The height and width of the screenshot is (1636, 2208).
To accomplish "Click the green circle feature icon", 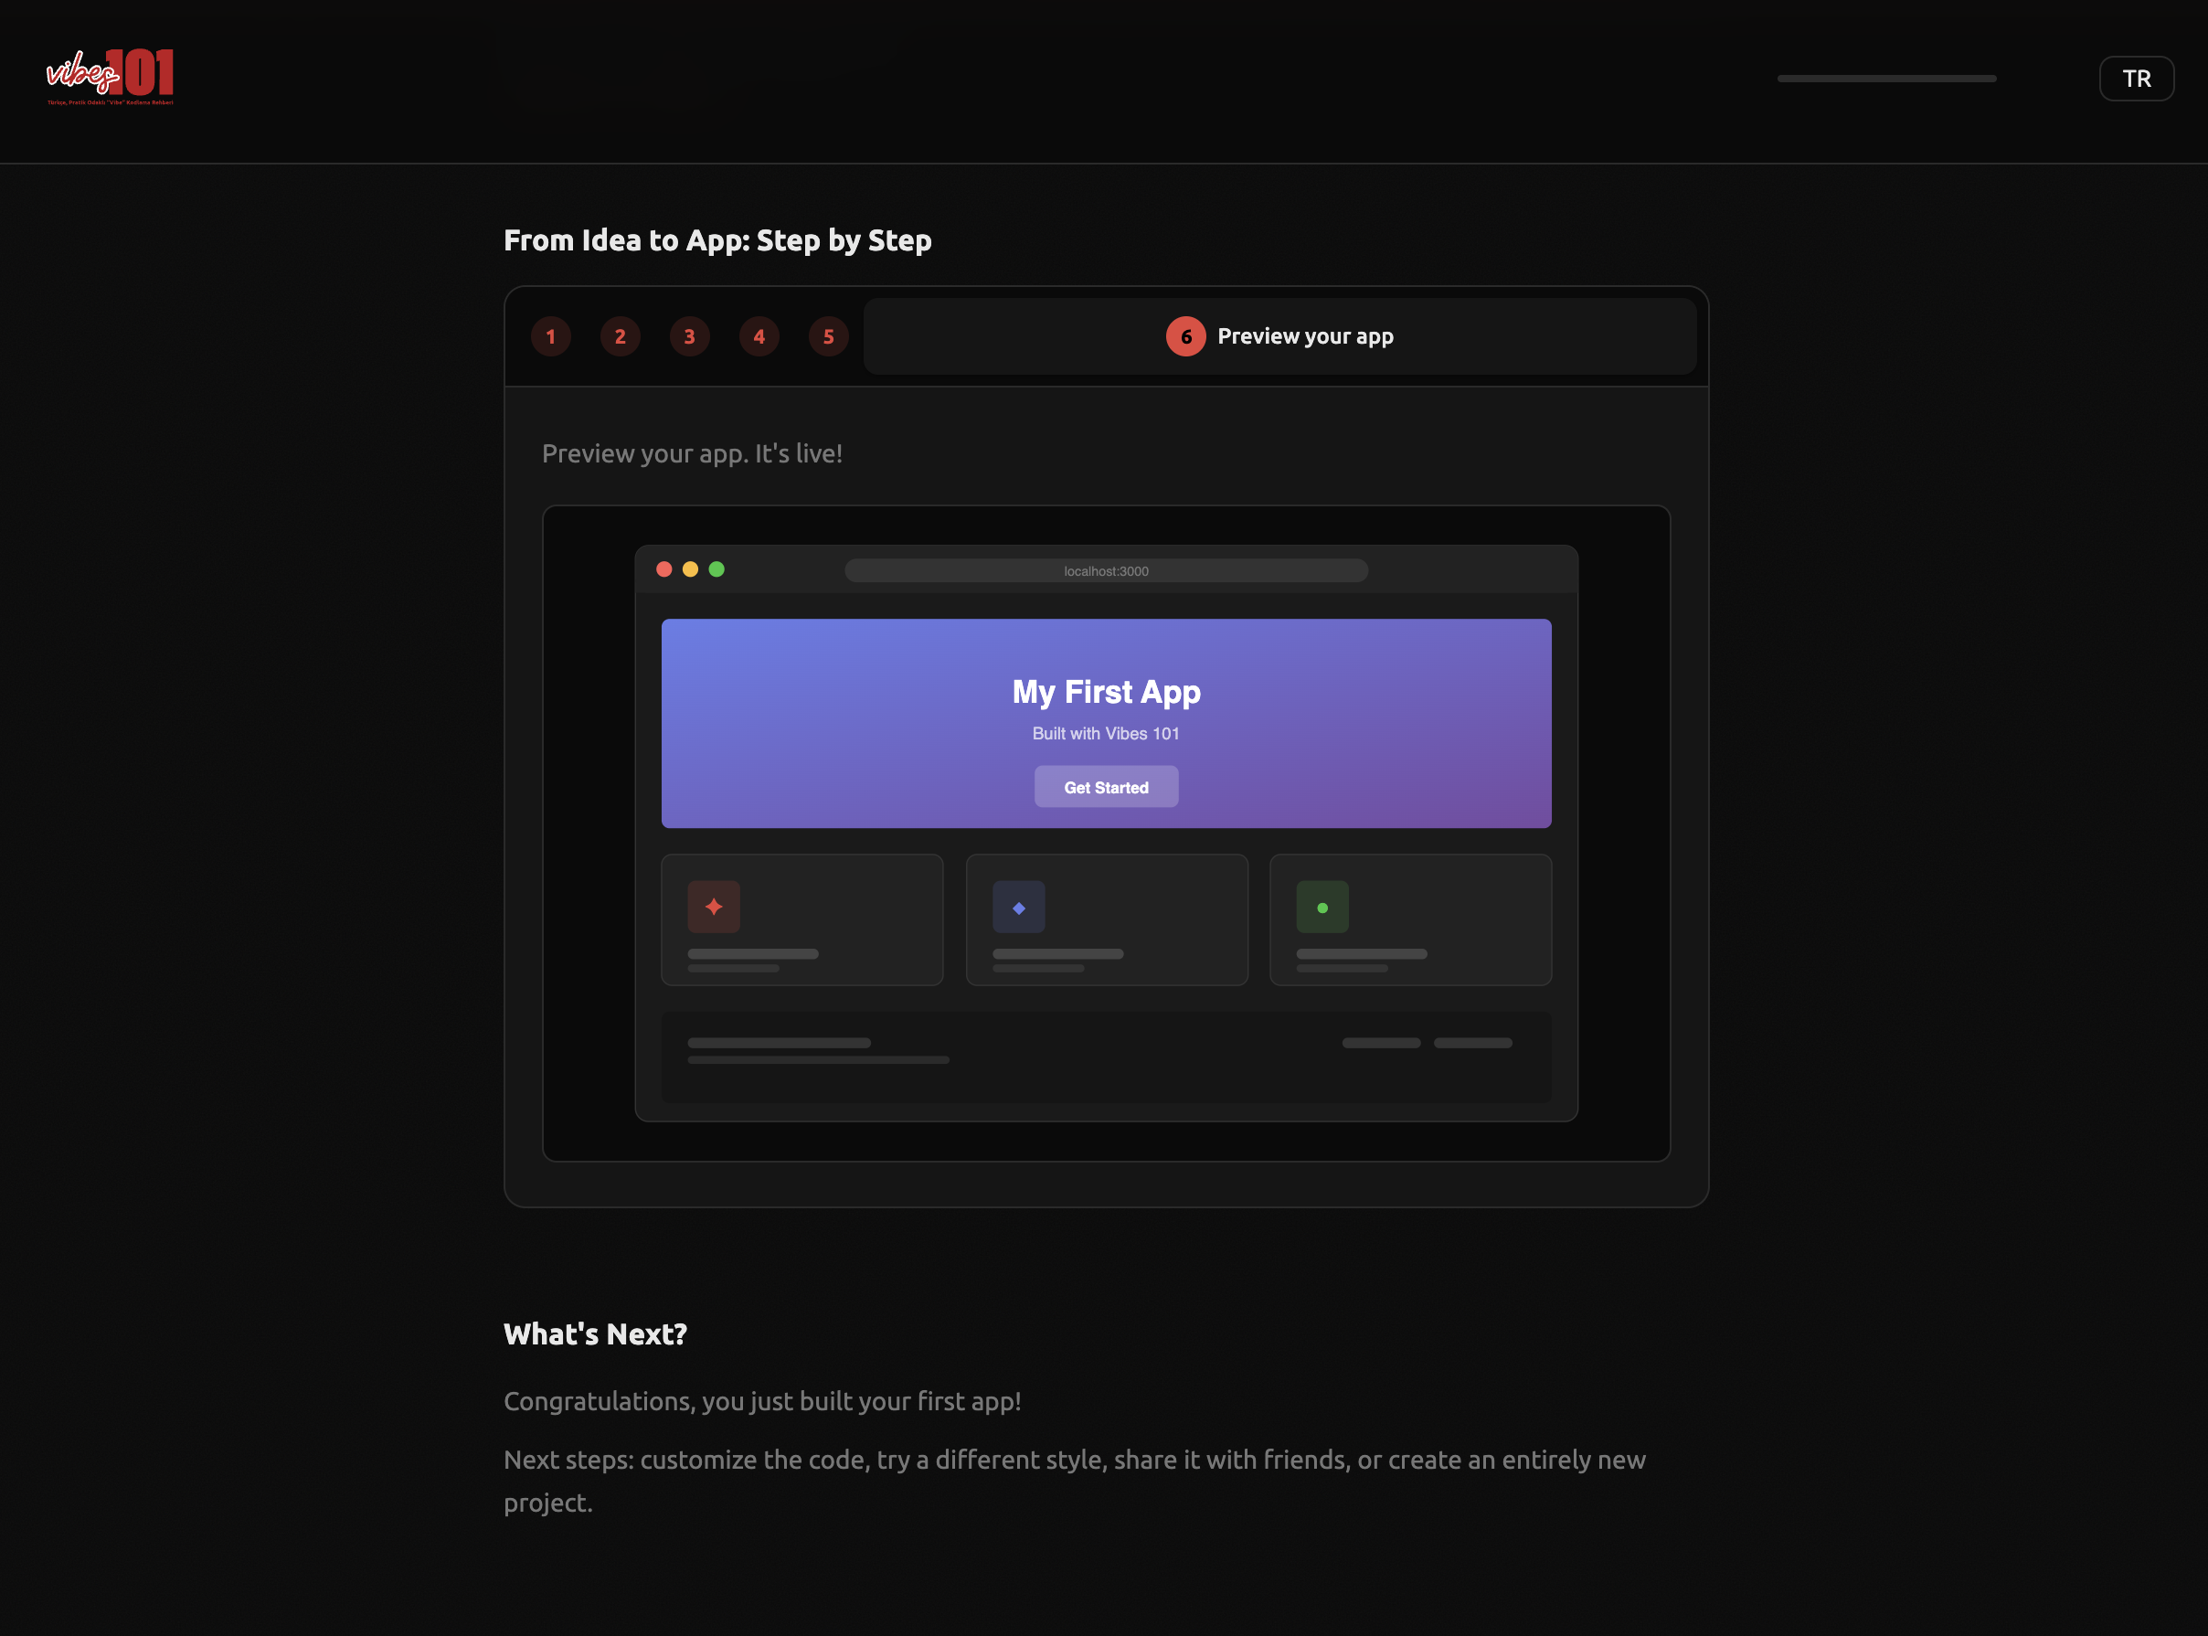I will [x=1322, y=908].
